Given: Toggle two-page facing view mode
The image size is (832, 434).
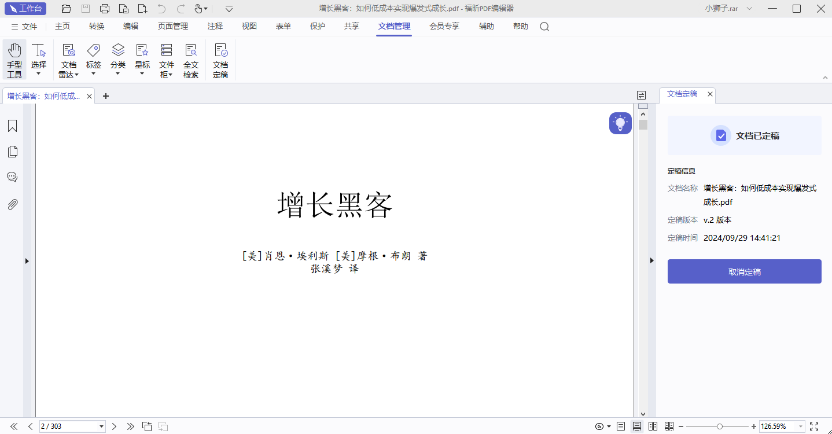Looking at the screenshot, I should coord(653,426).
